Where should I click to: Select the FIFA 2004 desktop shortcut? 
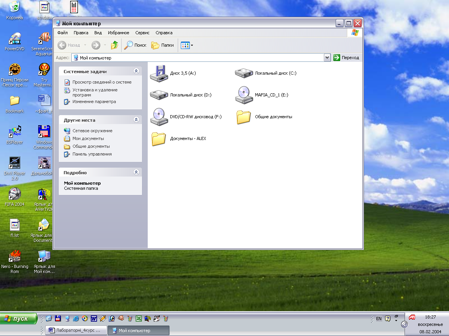[x=14, y=197]
